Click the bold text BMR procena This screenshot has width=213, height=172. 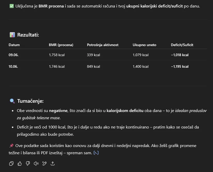tap(51, 6)
